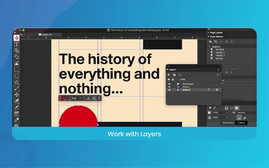The height and width of the screenshot is (168, 269).
Task: Click the new style group folder icon
Action: pos(215,41)
